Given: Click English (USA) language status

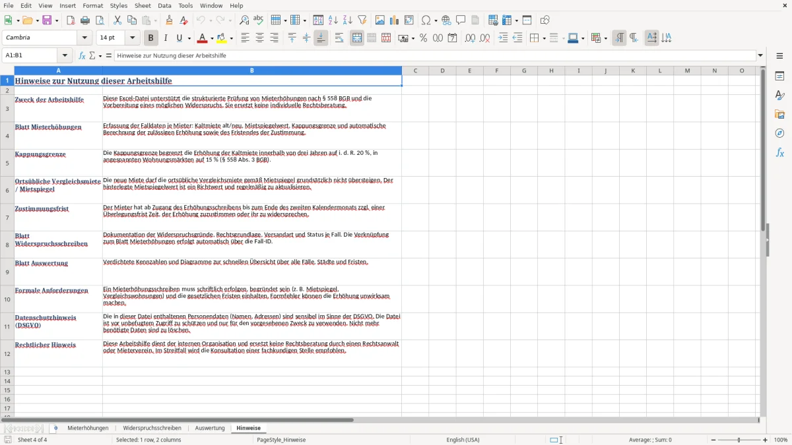Looking at the screenshot, I should [463, 440].
